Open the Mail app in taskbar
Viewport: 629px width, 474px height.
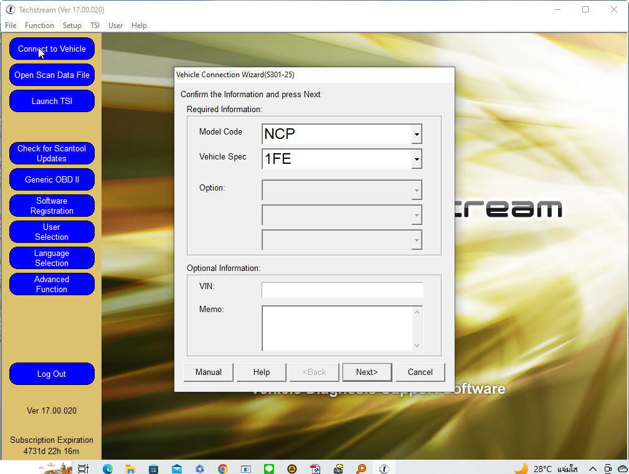(x=177, y=468)
